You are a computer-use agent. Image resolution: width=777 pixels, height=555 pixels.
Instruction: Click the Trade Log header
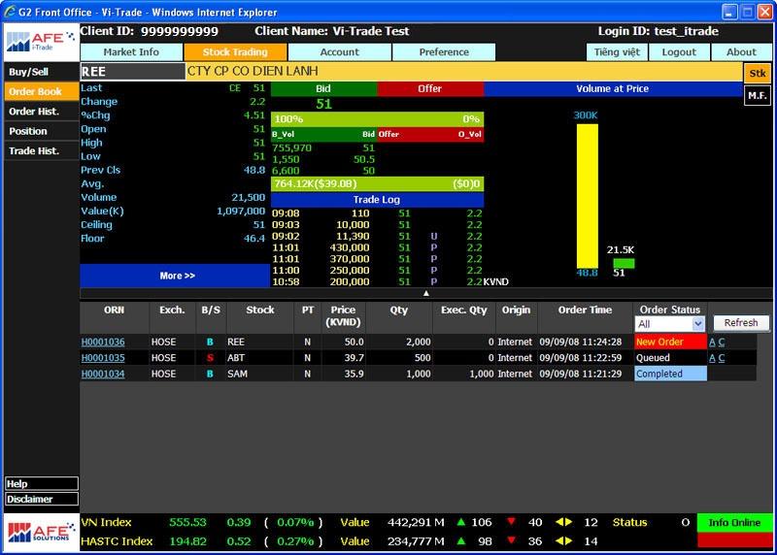tap(377, 200)
